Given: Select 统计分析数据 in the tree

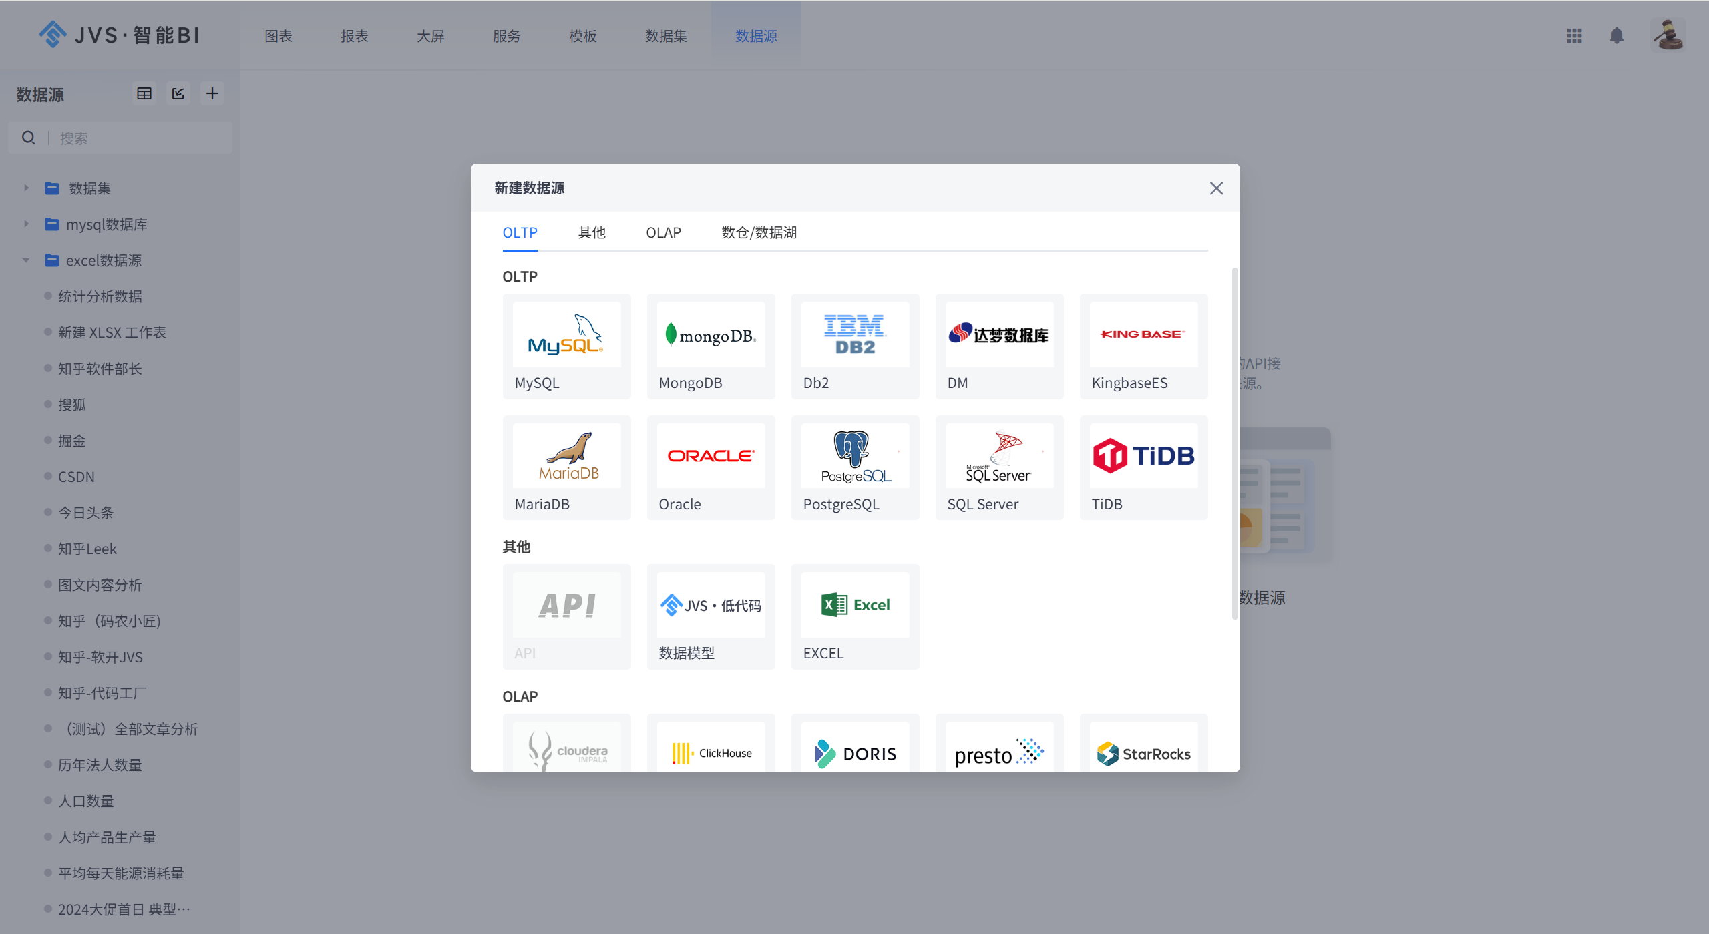Looking at the screenshot, I should 100,296.
